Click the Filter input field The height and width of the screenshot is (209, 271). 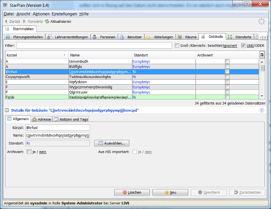point(94,46)
